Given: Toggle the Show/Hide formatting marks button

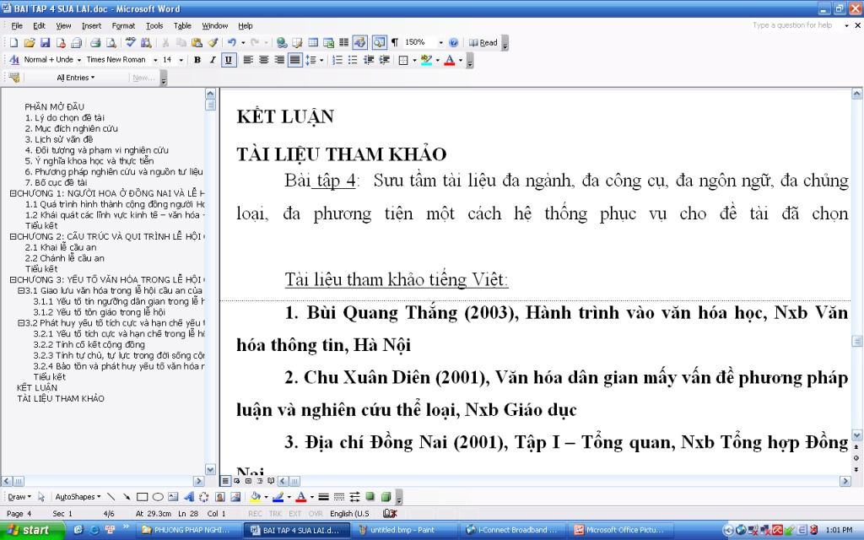Looking at the screenshot, I should point(396,40).
